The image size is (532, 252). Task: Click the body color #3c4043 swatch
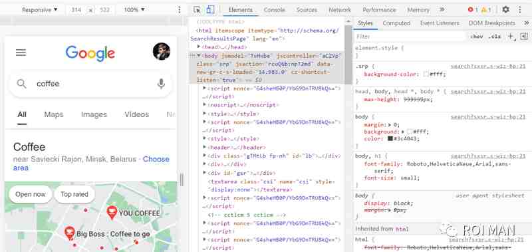390,139
